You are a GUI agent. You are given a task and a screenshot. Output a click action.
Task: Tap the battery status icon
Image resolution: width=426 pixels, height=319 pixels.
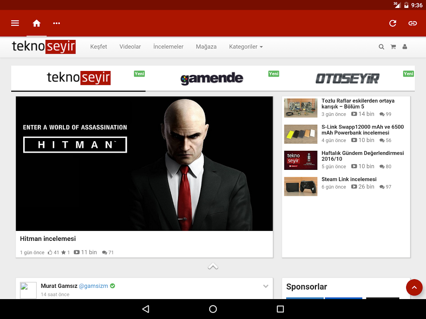pyautogui.click(x=406, y=5)
